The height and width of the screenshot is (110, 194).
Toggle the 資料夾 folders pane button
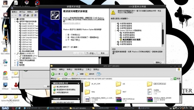coord(90,74)
